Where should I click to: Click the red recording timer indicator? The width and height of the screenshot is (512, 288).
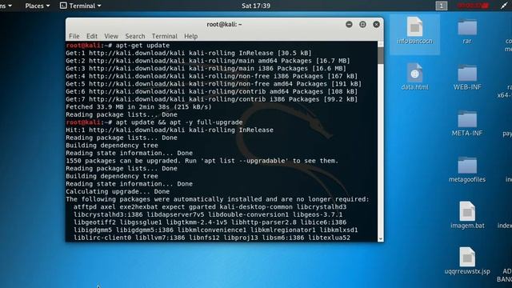click(x=473, y=6)
